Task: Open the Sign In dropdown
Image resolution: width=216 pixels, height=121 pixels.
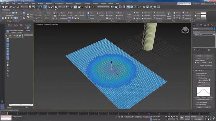Action: tap(184, 4)
